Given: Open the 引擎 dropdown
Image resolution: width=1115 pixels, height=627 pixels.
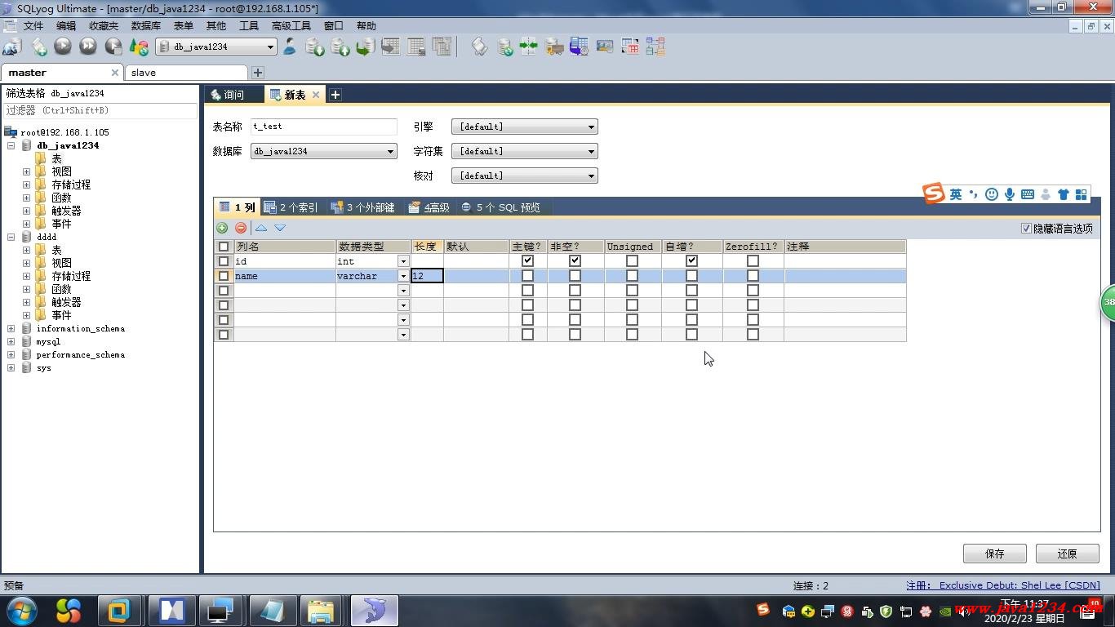Looking at the screenshot, I should pos(525,127).
